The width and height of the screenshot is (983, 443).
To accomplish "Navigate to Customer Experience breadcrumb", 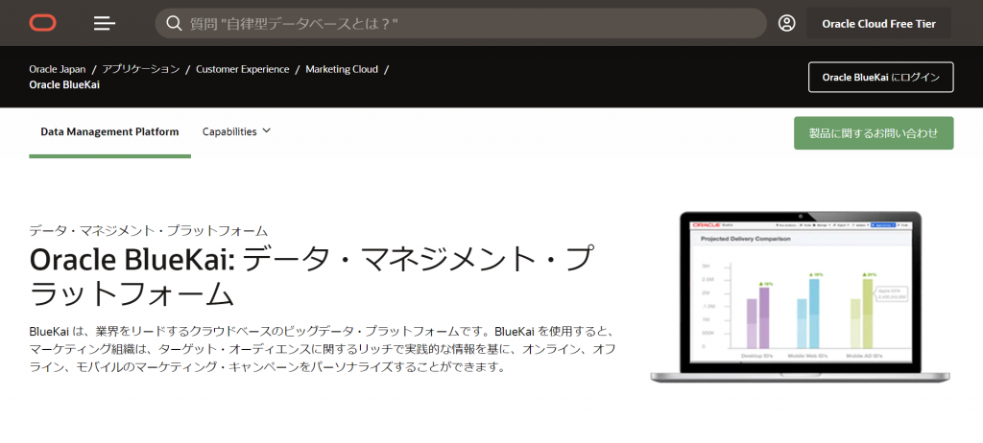I will pos(243,69).
